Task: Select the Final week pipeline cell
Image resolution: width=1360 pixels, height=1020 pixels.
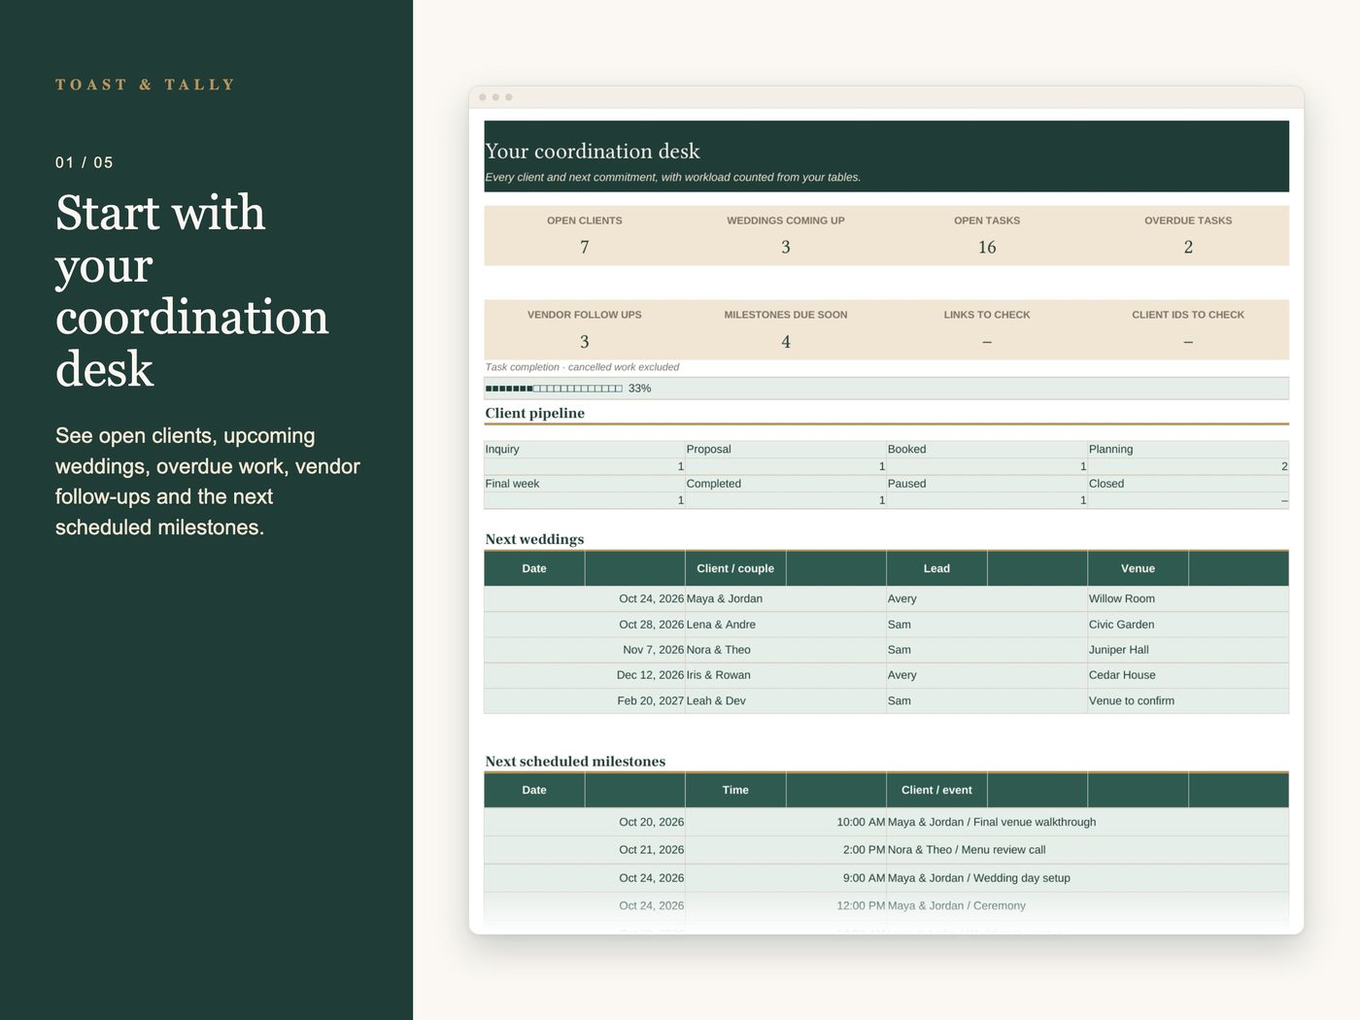Action: [585, 484]
